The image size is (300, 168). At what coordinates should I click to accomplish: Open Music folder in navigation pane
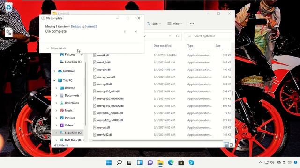pyautogui.click(x=66, y=110)
